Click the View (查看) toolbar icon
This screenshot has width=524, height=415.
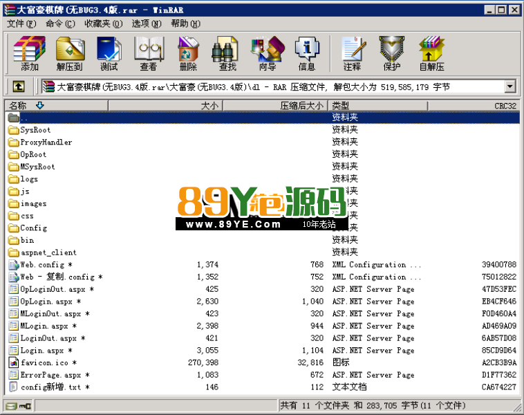pos(149,53)
